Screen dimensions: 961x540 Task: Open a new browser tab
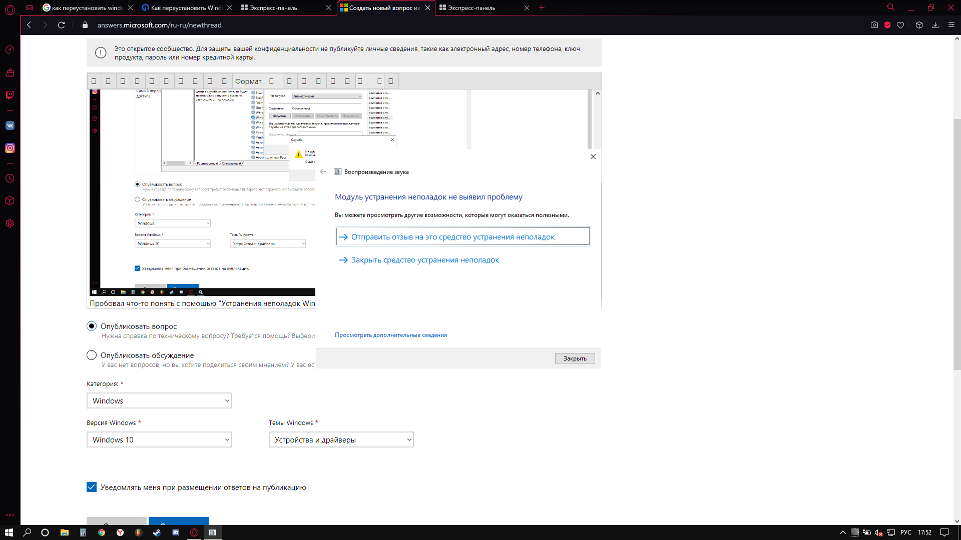[542, 7]
